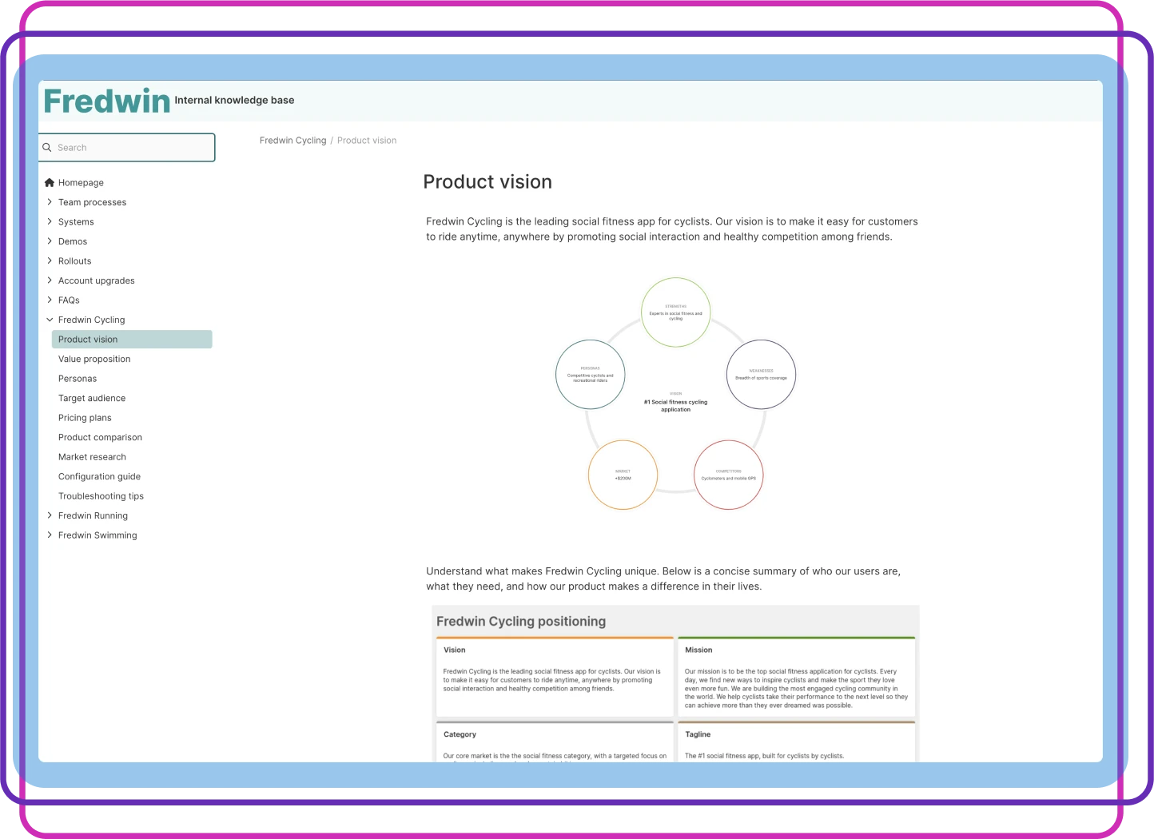Expand the Rollouts section chevron
Screen dimensions: 1154x839
50,260
